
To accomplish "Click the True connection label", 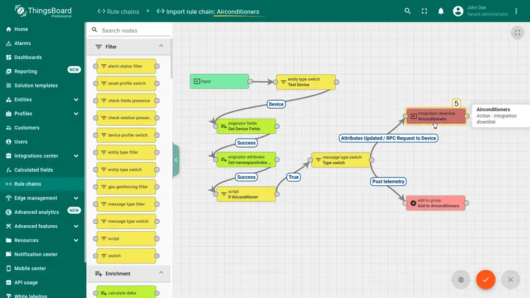I will (x=293, y=177).
